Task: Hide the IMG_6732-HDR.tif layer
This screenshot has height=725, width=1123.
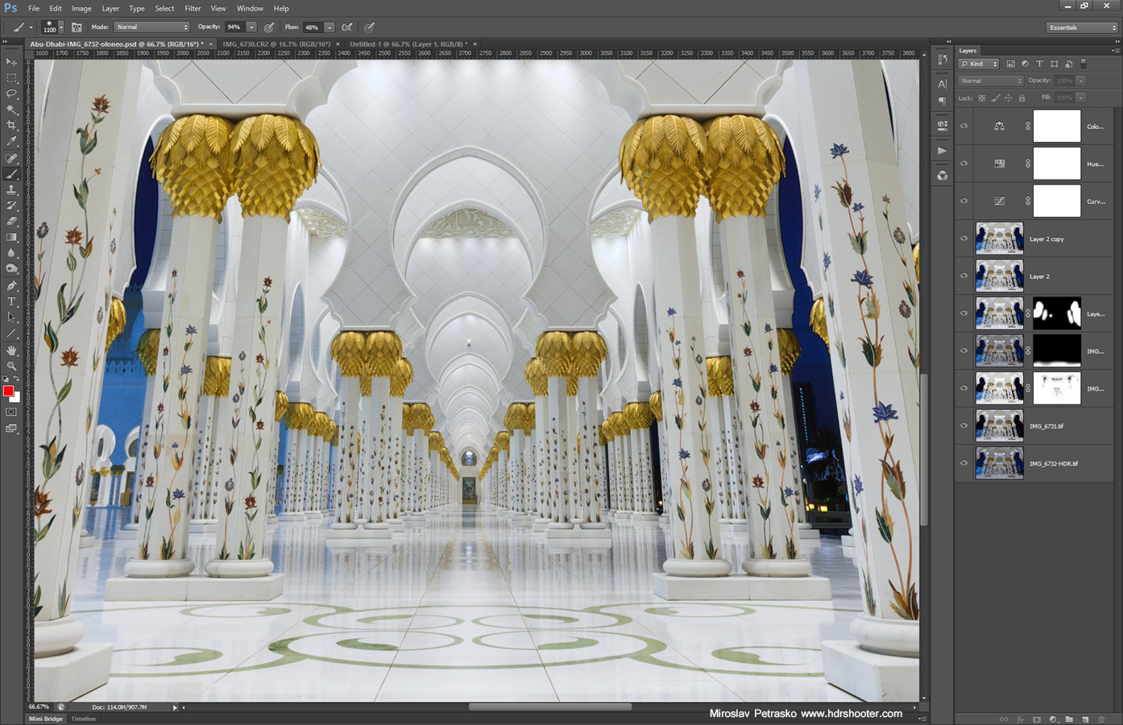Action: 963,463
